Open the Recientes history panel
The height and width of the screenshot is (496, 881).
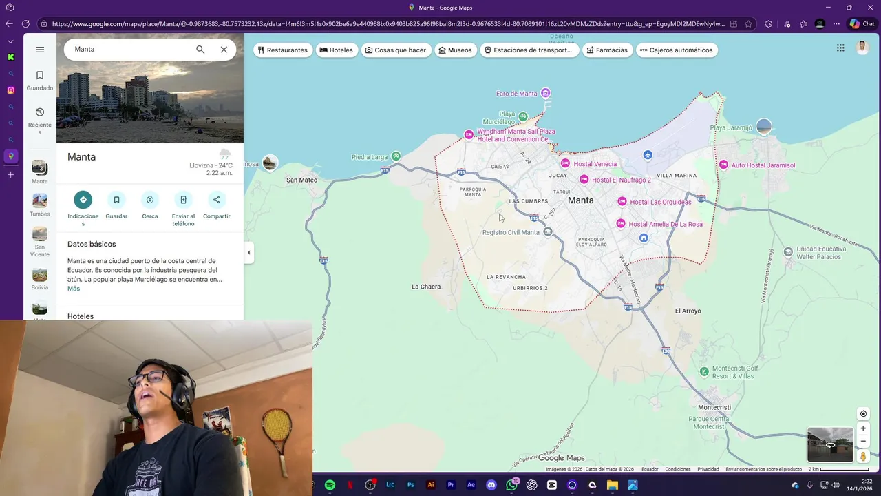point(40,121)
